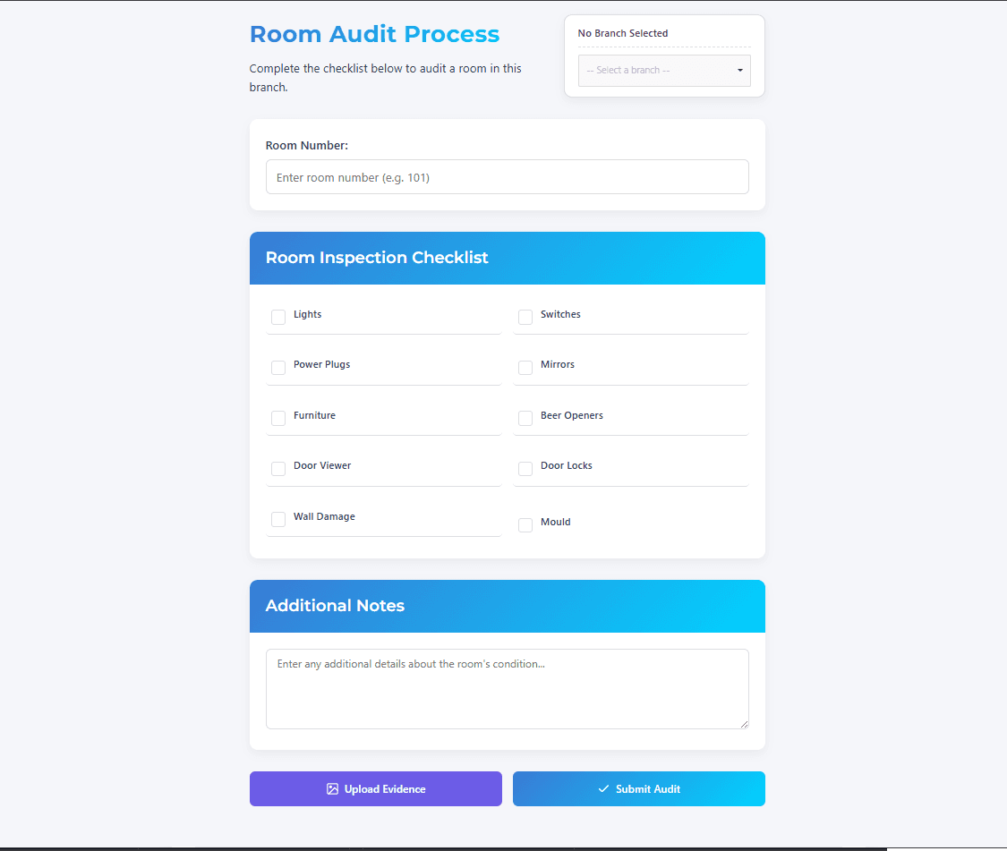Screen dimensions: 1007x851
Task: Enable the Power Plugs checklist item
Action: pos(277,368)
